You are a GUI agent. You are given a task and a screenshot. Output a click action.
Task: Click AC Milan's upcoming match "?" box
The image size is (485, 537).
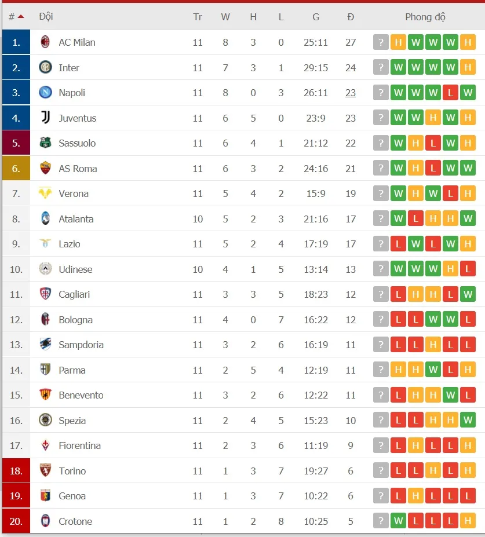coord(381,42)
